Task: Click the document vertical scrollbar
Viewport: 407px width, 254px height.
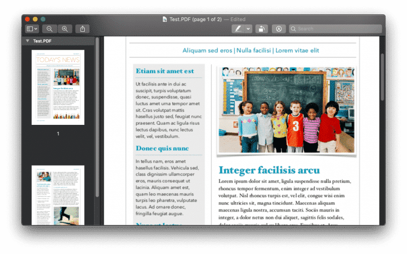Action: [x=382, y=77]
